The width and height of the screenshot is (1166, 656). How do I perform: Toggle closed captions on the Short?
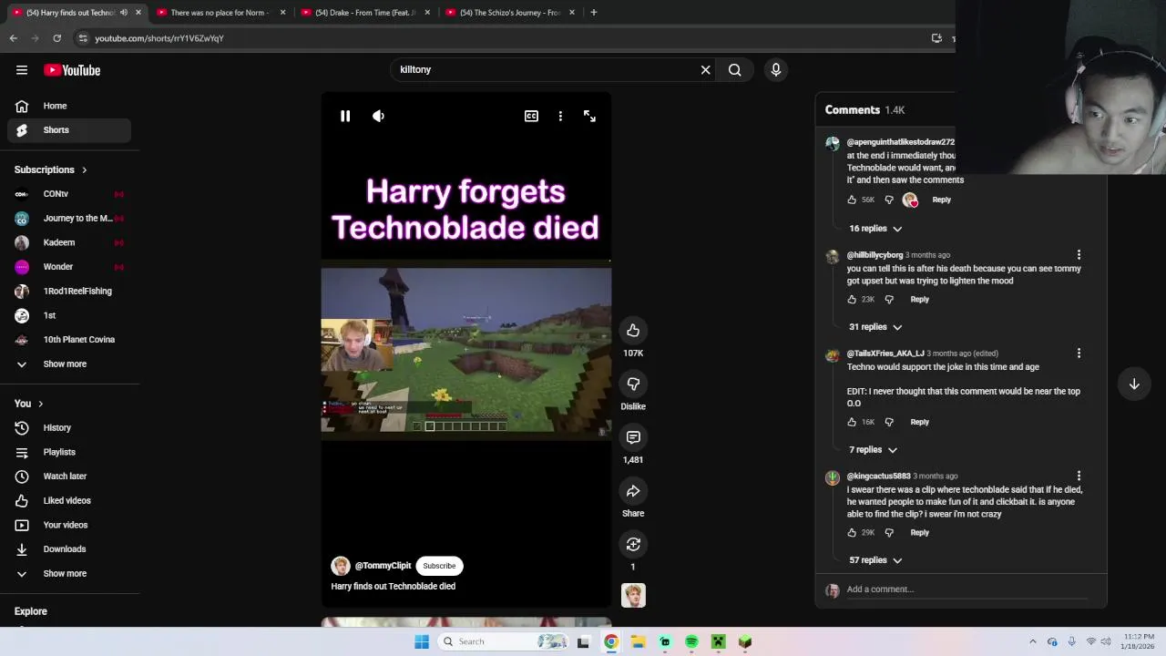click(531, 116)
